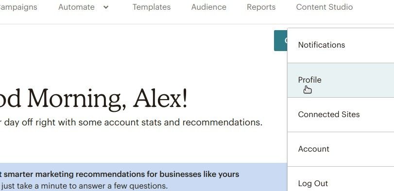
Task: Expand the Automate dropdown chevron
Action: pos(106,7)
